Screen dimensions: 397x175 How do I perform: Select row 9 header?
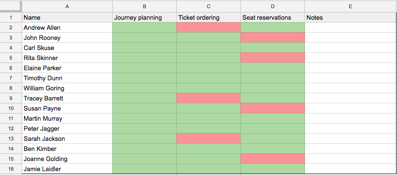[11, 98]
